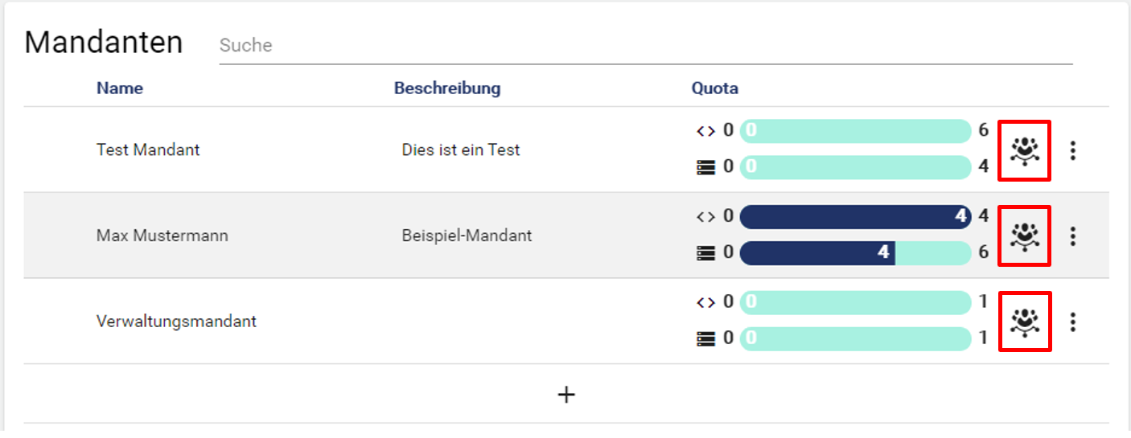Sort by the Beschreibung column header
This screenshot has height=438, width=1131.
[447, 88]
